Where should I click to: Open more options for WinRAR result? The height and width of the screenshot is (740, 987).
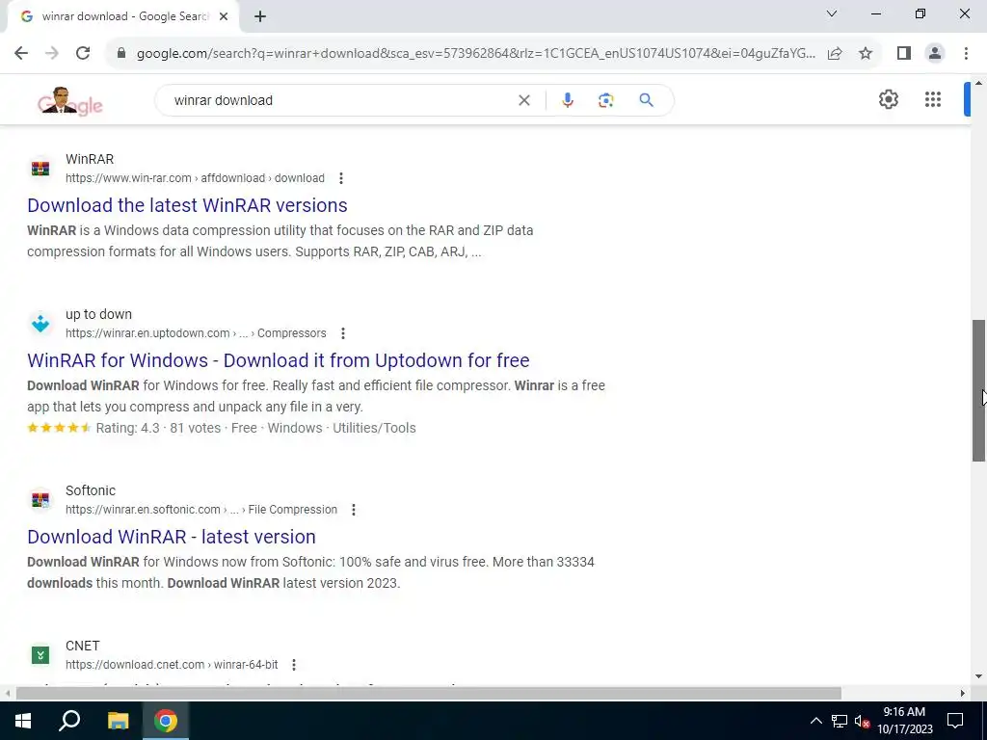(x=341, y=178)
